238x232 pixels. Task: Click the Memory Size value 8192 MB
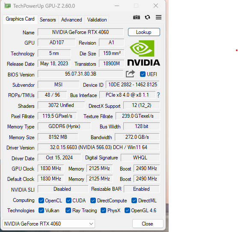click(x=58, y=137)
